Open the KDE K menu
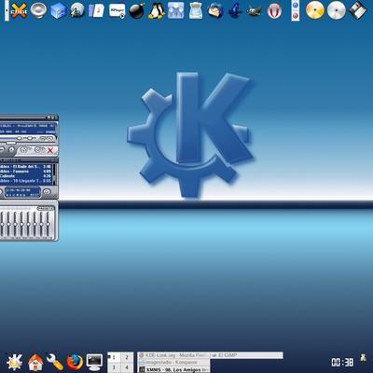The height and width of the screenshot is (373, 373). (15, 362)
